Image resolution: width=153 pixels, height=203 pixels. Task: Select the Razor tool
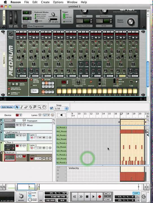pos(30,107)
